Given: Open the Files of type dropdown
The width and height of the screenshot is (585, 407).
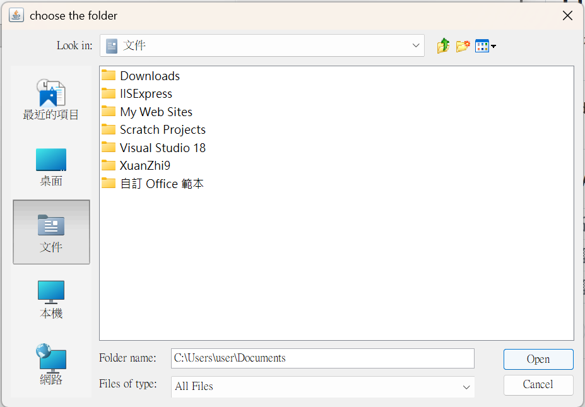Looking at the screenshot, I should click(x=466, y=387).
